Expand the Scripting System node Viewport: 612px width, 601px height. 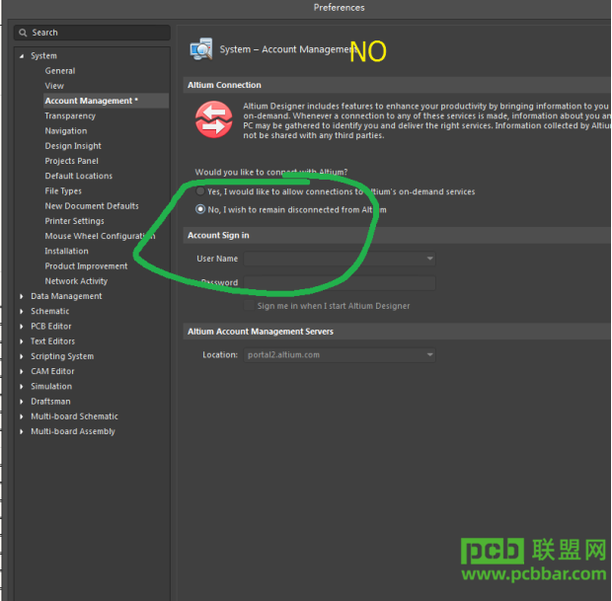(22, 356)
